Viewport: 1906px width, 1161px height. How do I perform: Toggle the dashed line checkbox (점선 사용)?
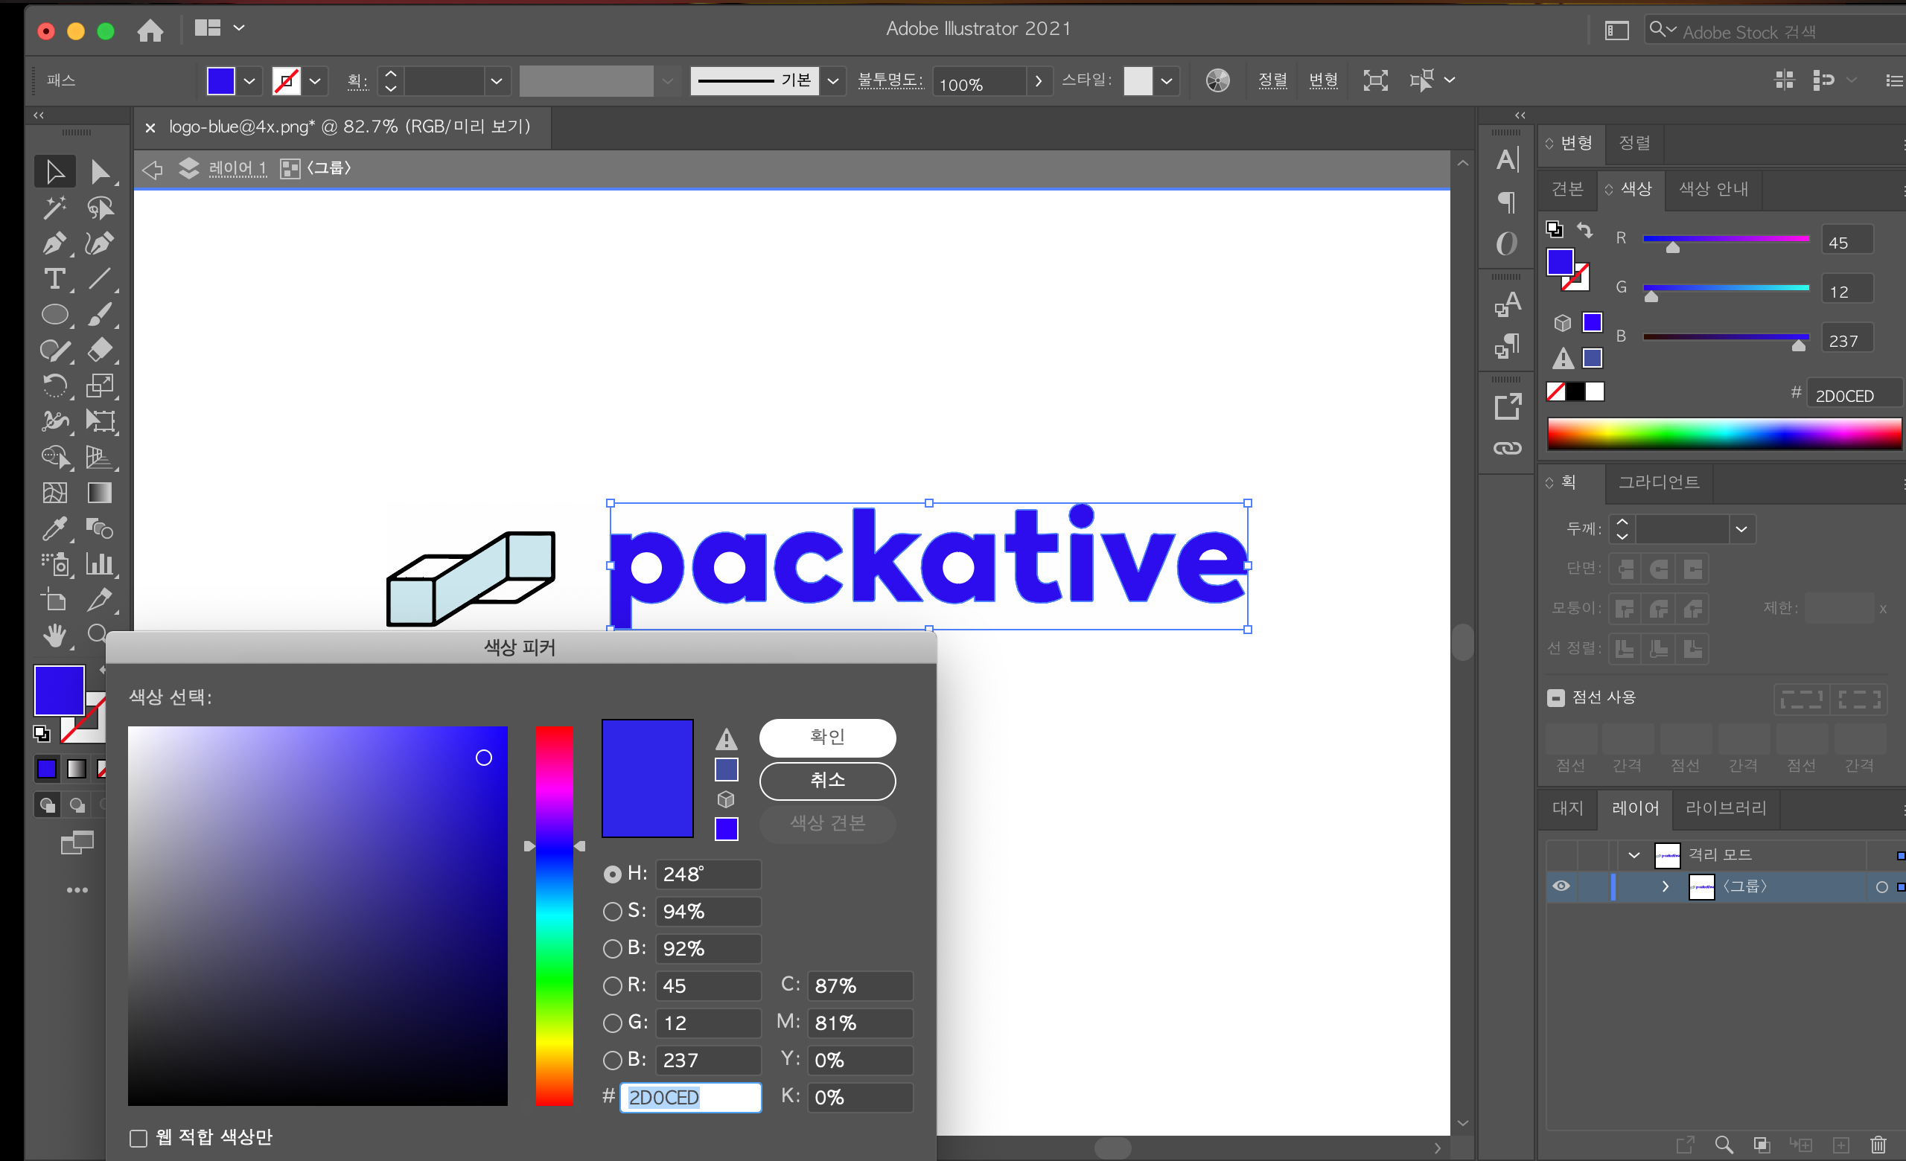[1555, 697]
